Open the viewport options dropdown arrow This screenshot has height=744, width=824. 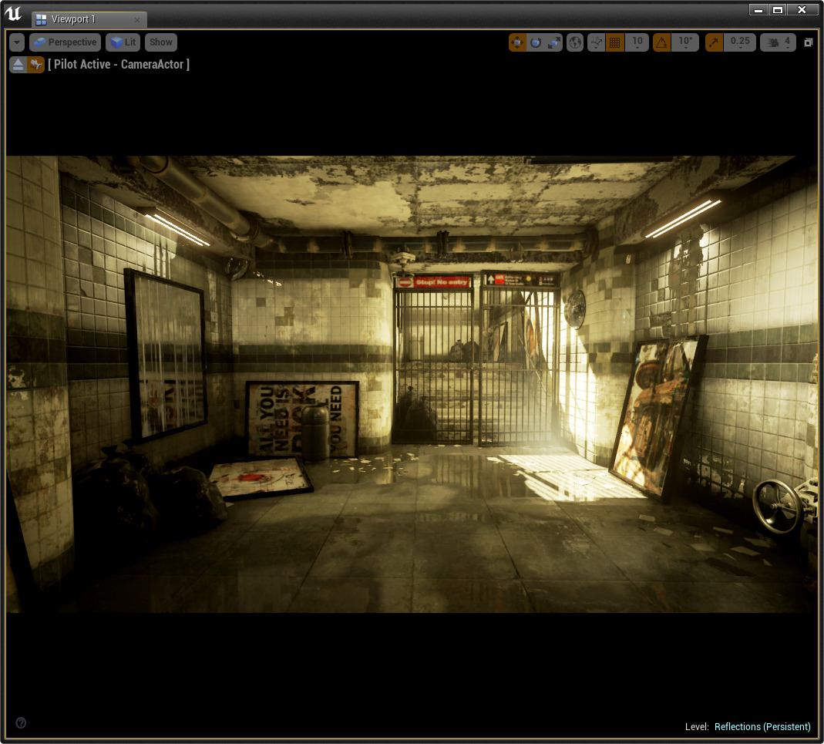click(x=17, y=42)
